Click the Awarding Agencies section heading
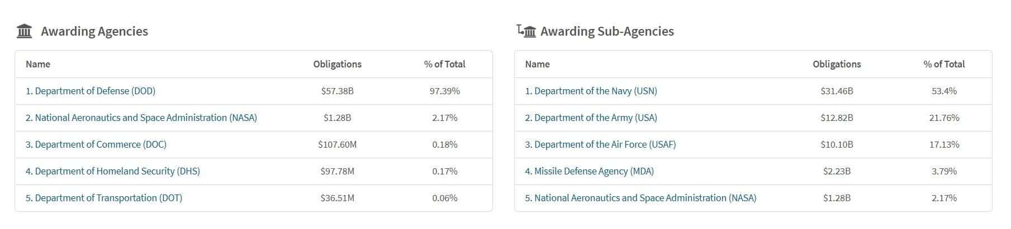Screen dimensions: 1011x229 [x=94, y=31]
